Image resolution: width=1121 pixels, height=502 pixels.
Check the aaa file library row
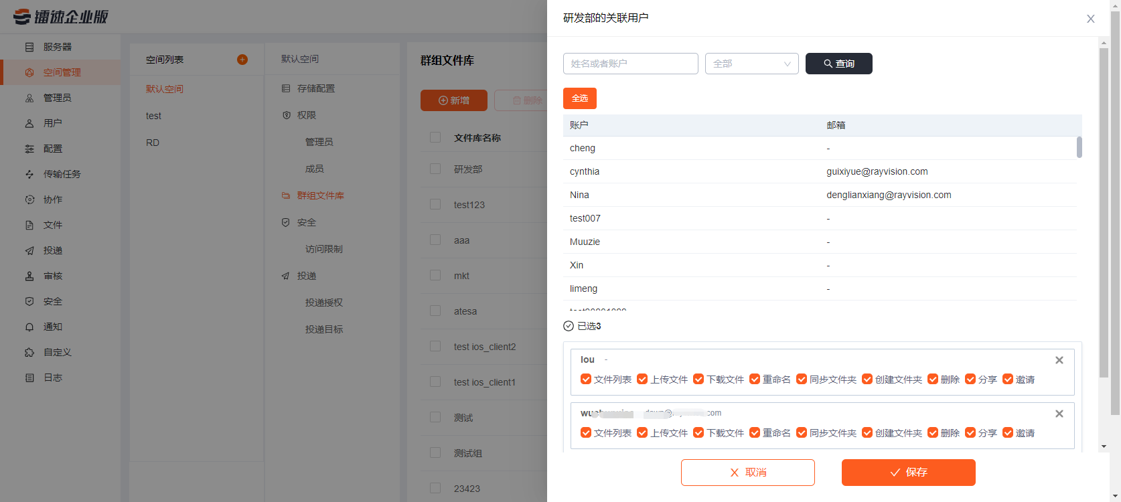(435, 240)
